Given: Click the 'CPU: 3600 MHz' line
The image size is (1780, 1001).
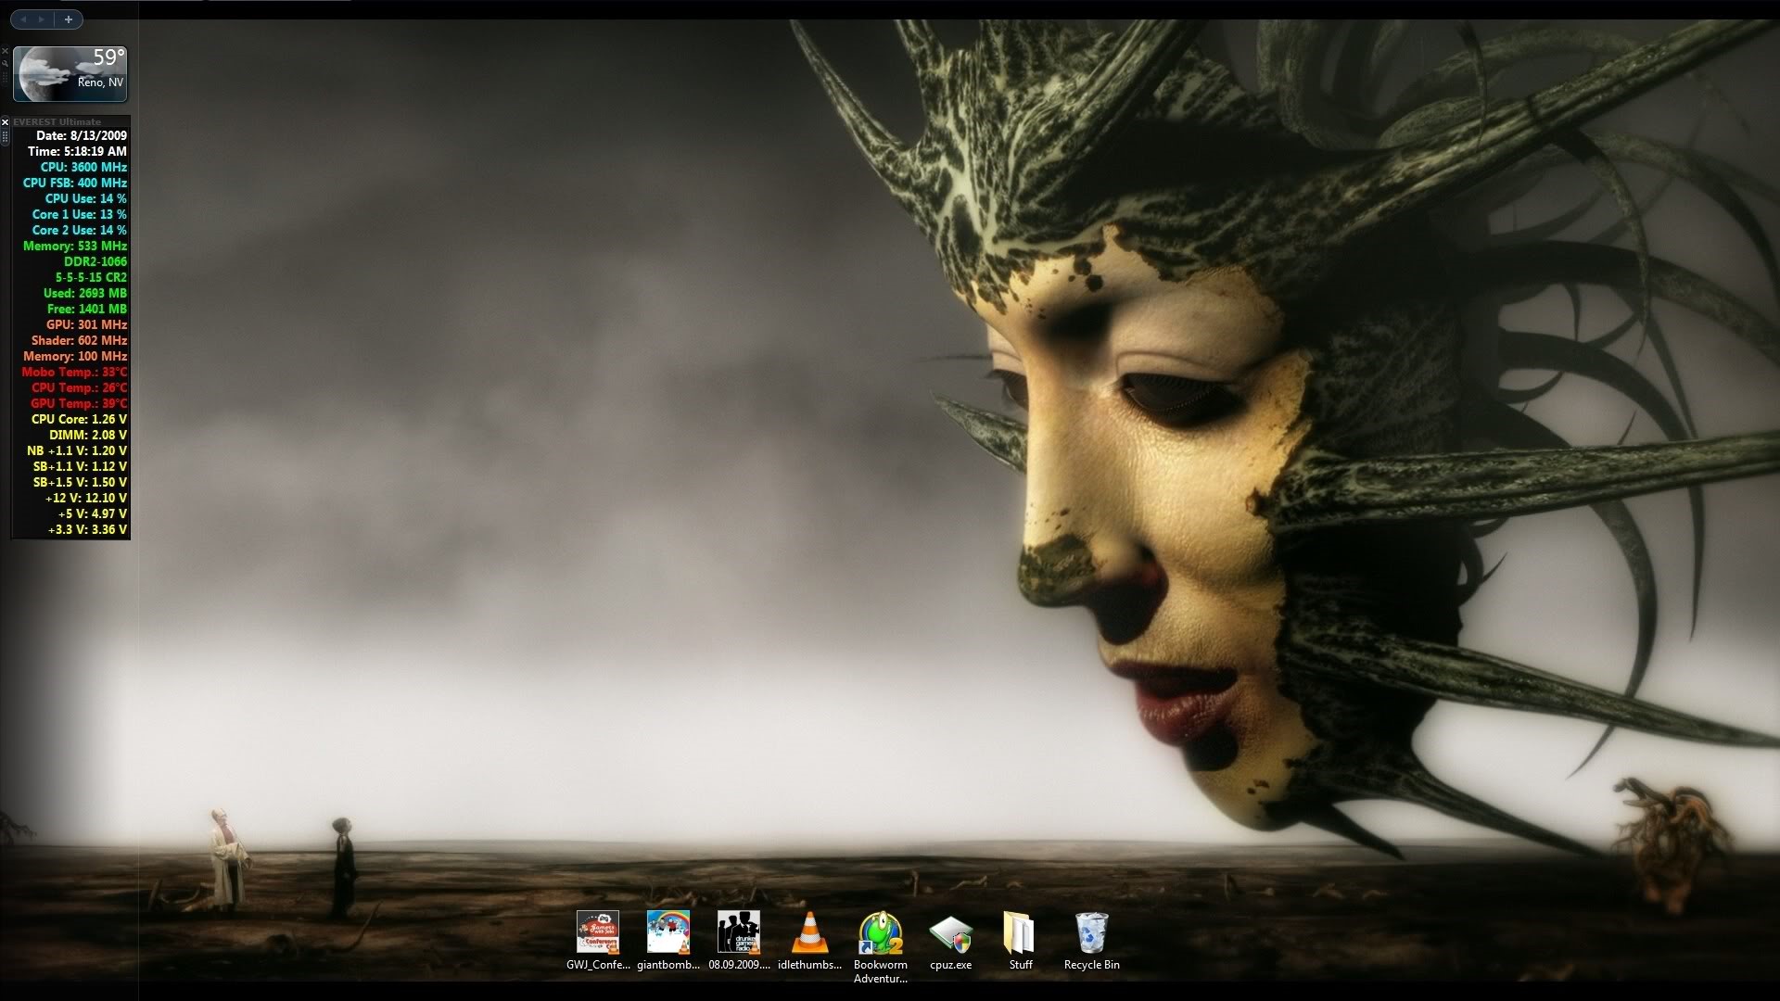Looking at the screenshot, I should coord(83,167).
